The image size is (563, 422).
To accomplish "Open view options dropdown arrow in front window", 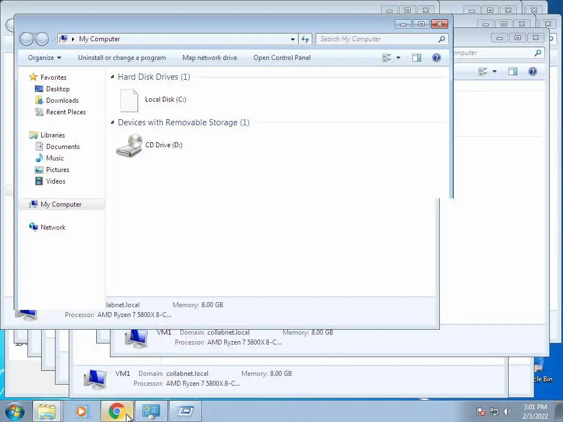I will [398, 58].
